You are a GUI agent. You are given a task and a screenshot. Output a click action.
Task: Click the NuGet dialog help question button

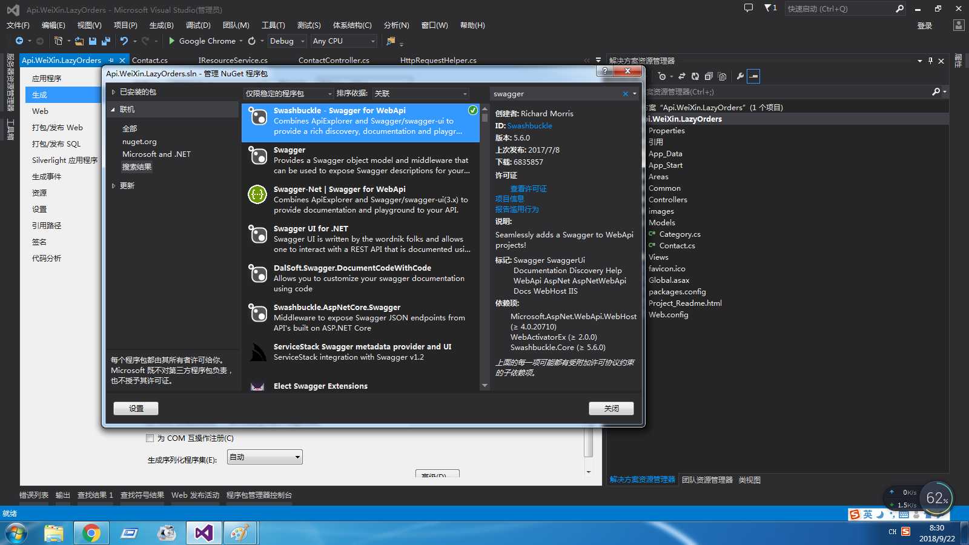604,71
